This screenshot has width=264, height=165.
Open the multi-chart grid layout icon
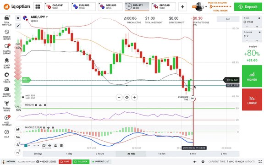point(38,6)
